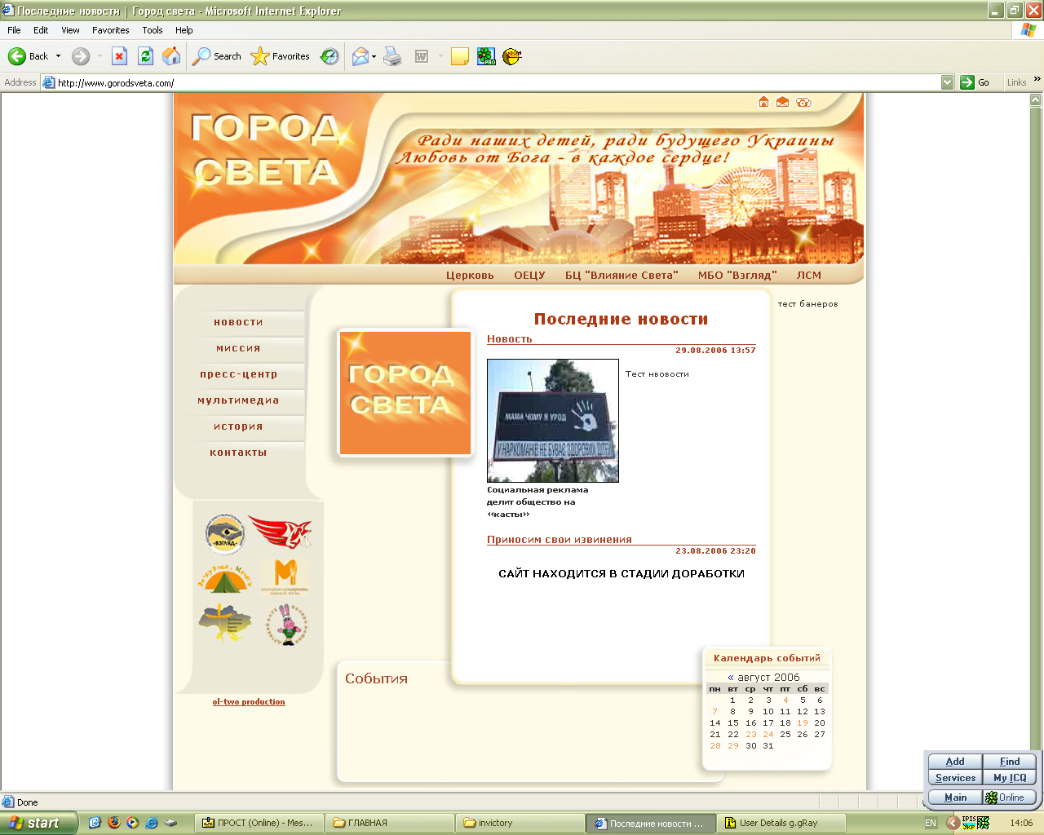Image resolution: width=1044 pixels, height=835 pixels.
Task: Go to the browser Home page icon
Action: 171,56
